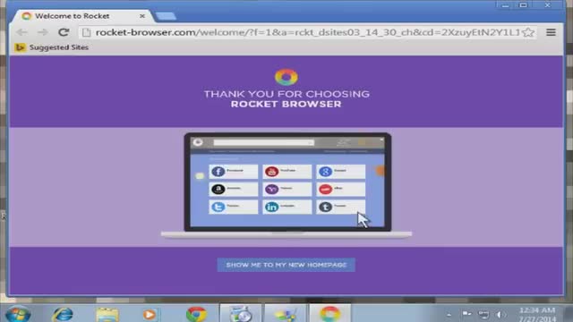Launch Google Chrome from the taskbar

pyautogui.click(x=196, y=314)
